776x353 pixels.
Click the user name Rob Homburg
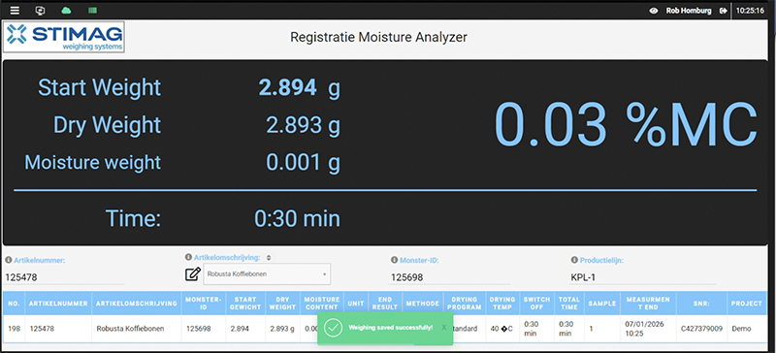690,11
